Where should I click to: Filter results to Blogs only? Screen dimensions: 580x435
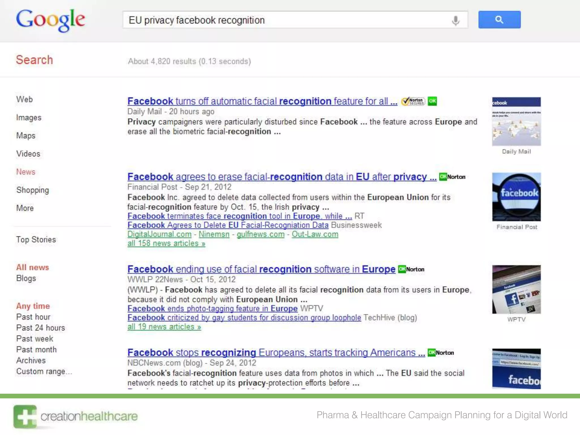(x=26, y=278)
